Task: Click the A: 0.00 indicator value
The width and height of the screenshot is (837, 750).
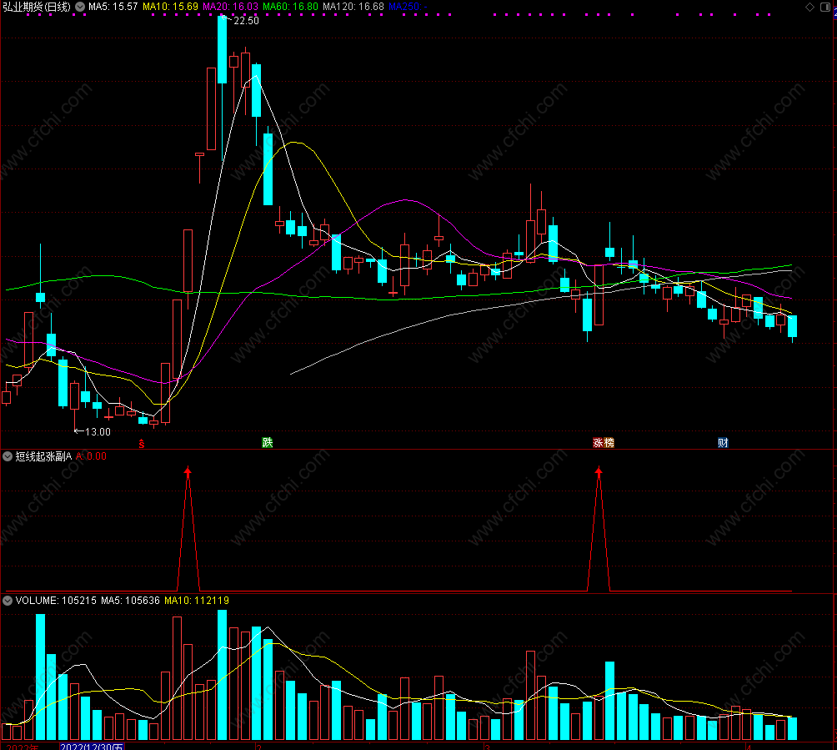Action: point(91,456)
